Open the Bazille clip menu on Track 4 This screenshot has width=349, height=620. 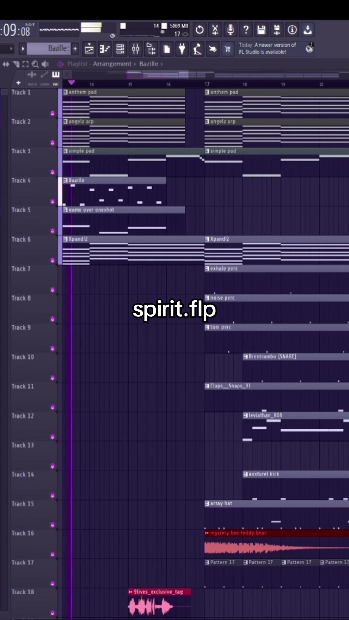66,180
